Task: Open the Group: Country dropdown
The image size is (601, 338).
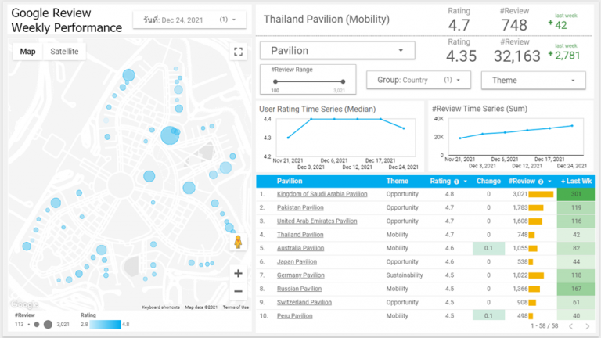Action: pos(419,80)
